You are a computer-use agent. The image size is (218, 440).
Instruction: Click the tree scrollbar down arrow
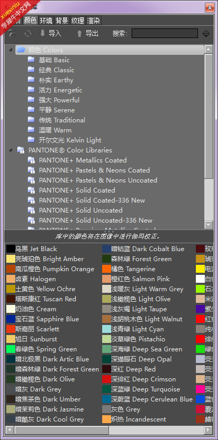click(209, 225)
